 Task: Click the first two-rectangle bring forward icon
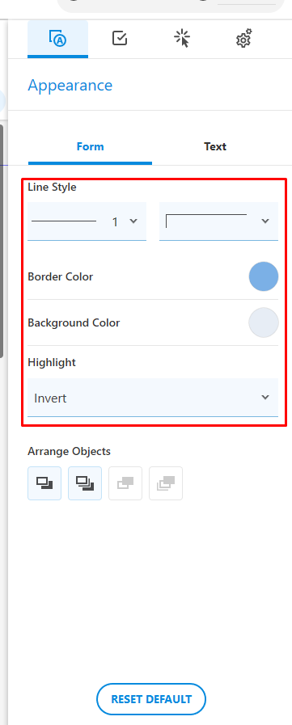click(44, 483)
